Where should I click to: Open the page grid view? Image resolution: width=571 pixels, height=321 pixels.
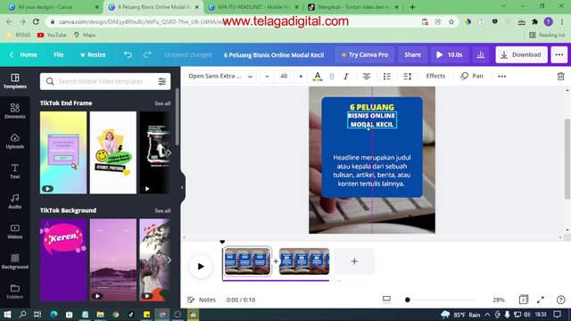click(x=524, y=300)
